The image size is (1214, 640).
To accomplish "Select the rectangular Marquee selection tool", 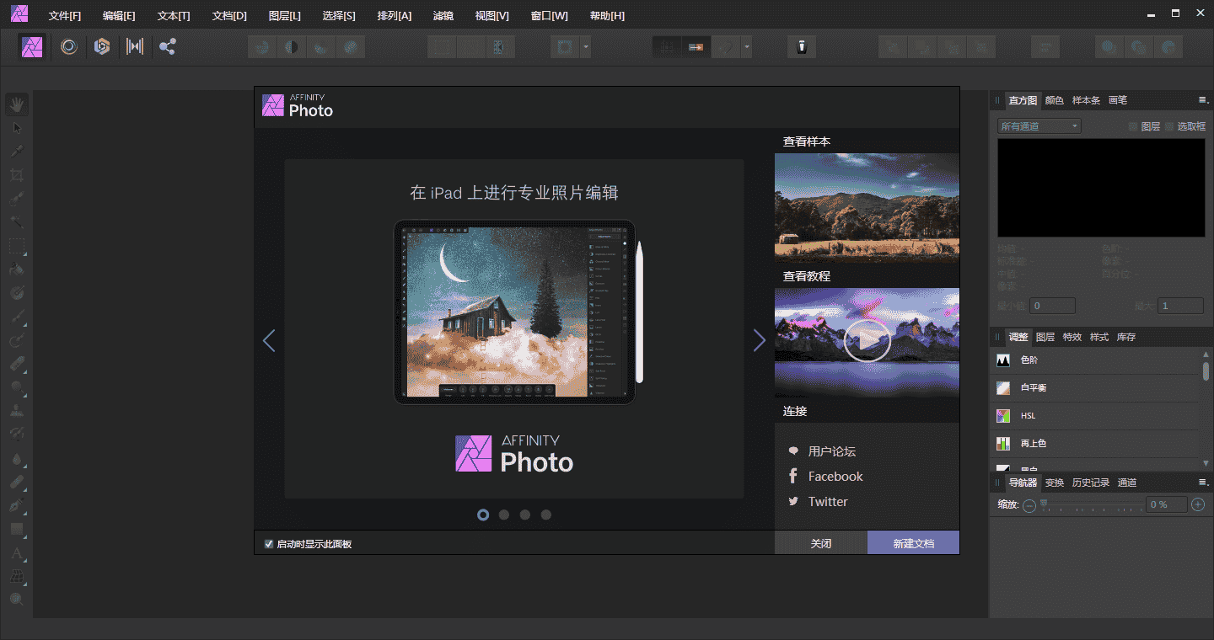I will (16, 246).
